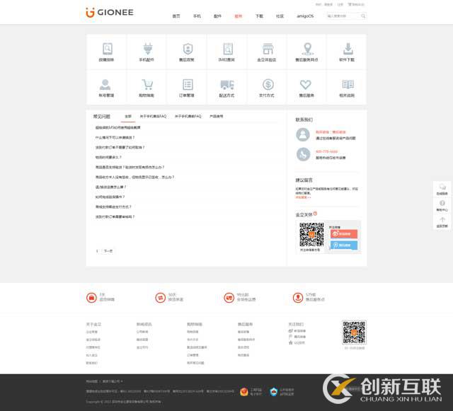Image resolution: width=453 pixels, height=411 pixels.
Task: Open the 售后服务网点 location pin icon
Action: pyautogui.click(x=308, y=50)
